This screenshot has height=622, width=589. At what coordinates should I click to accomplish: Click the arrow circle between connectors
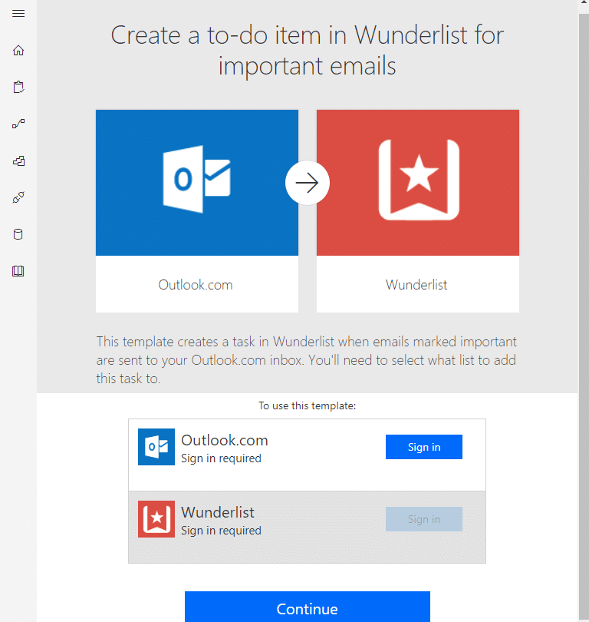pos(308,183)
